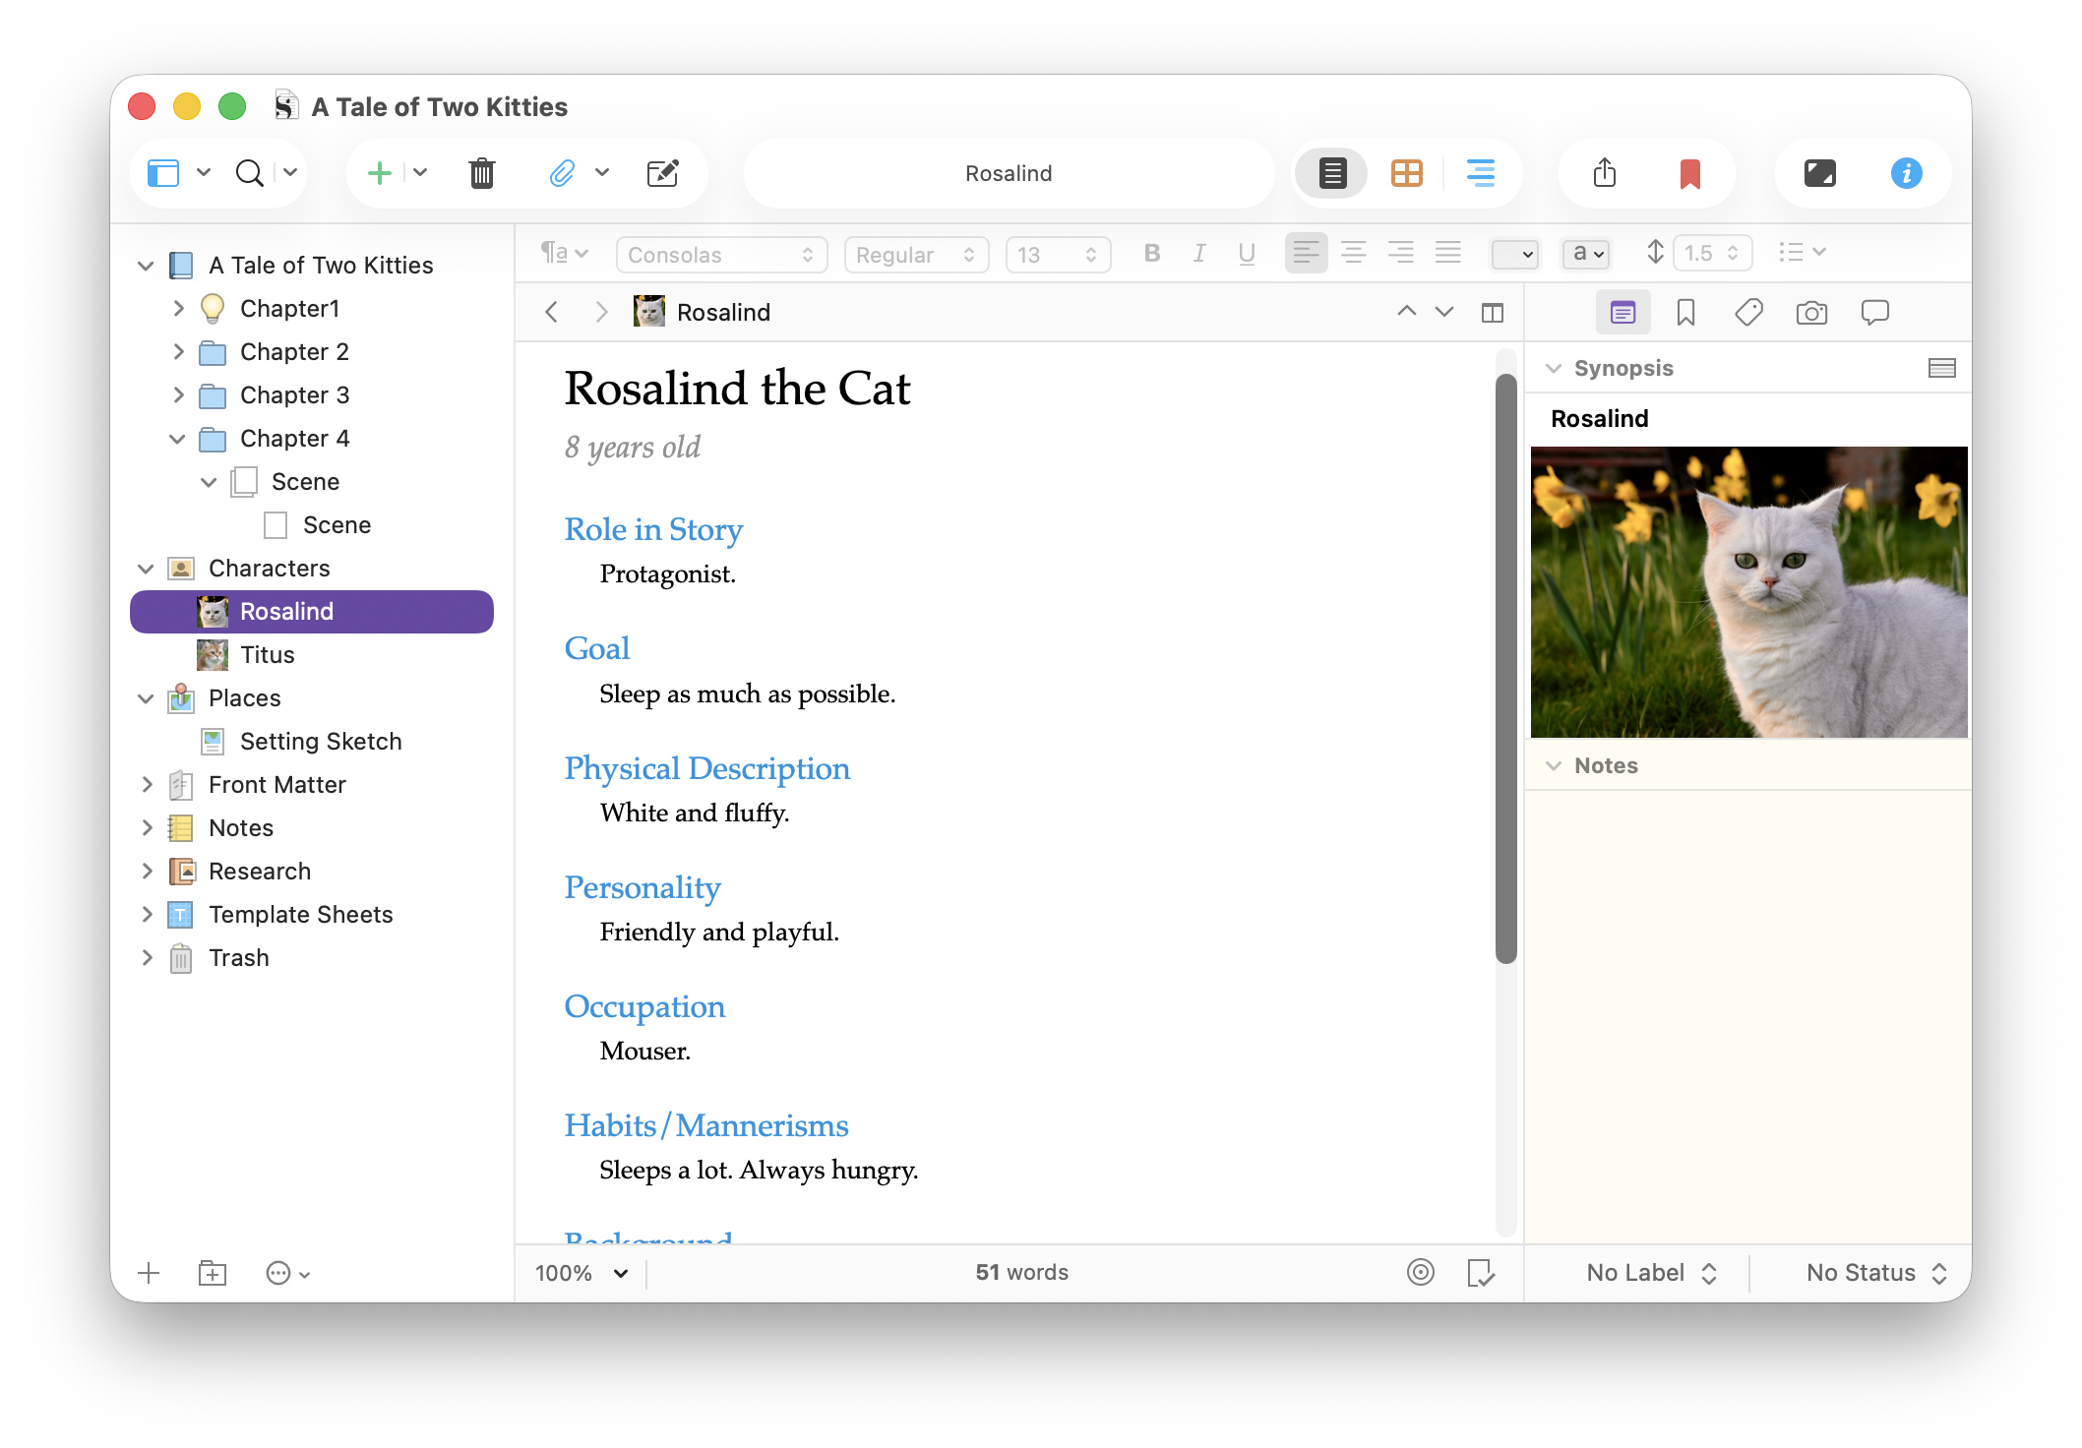
Task: Open the Compose mode icon
Action: (1819, 173)
